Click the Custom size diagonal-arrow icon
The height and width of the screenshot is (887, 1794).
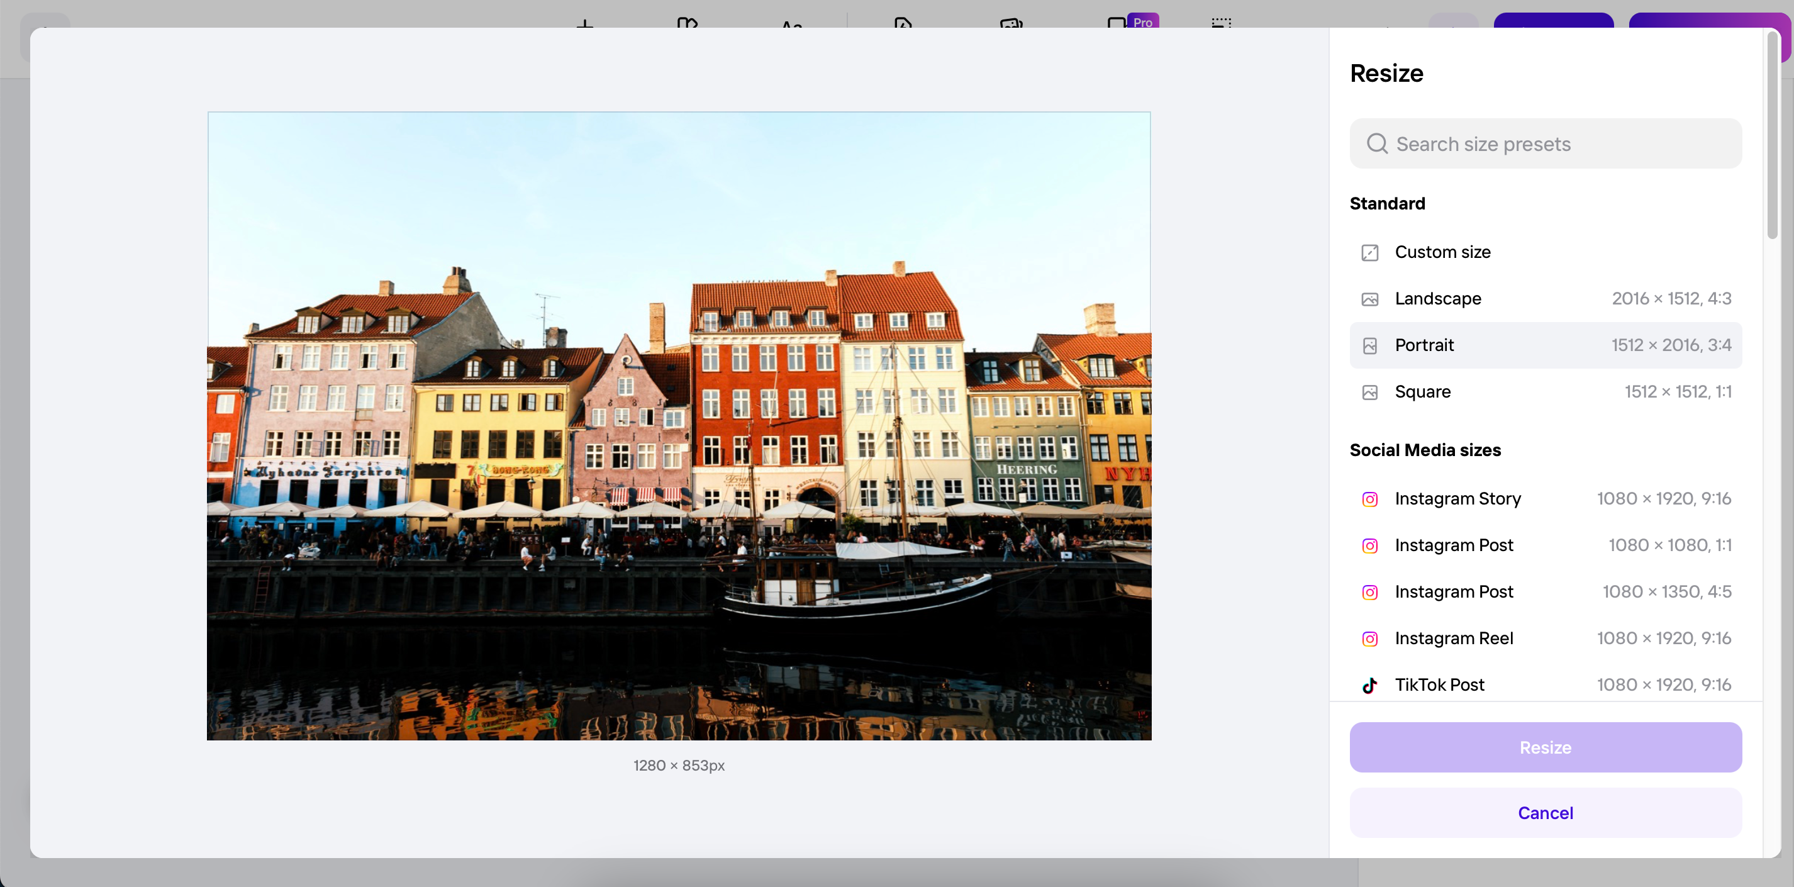pos(1369,252)
